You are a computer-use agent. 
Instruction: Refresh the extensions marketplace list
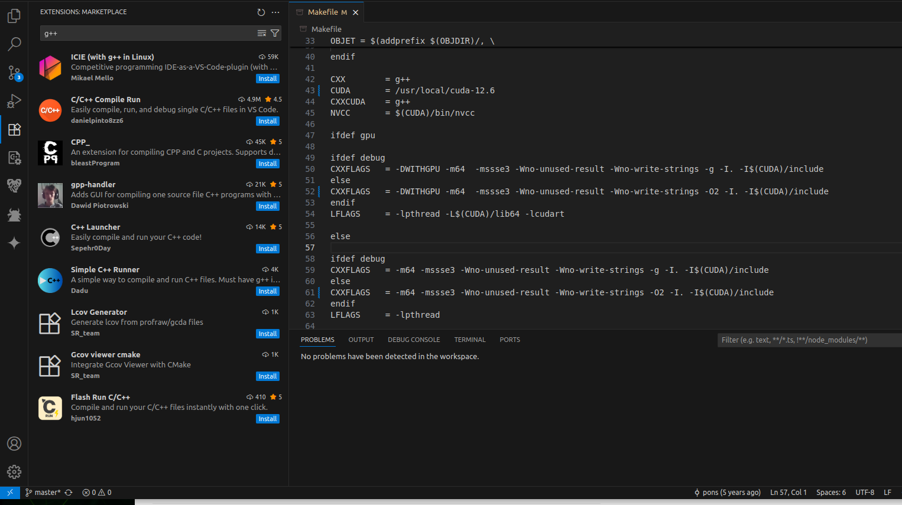[x=261, y=12]
